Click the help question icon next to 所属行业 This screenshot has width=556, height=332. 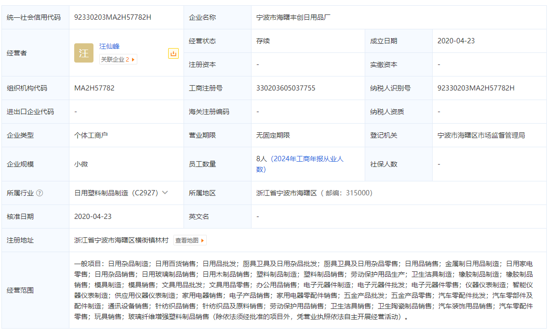[40, 193]
